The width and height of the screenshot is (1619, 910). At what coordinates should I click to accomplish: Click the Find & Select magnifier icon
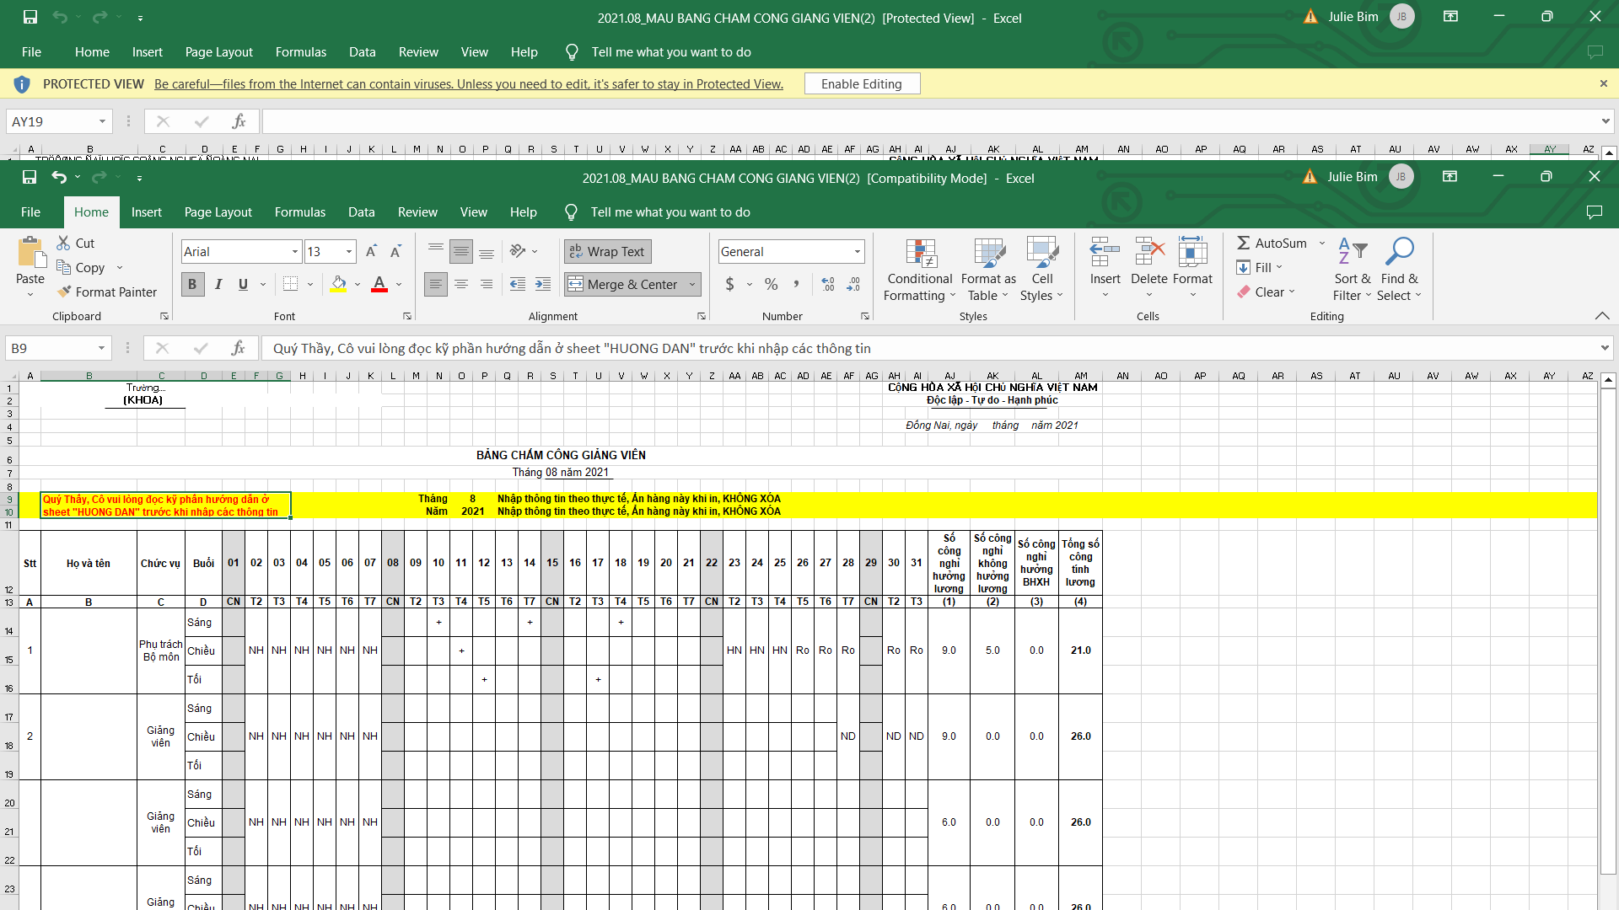click(1399, 251)
